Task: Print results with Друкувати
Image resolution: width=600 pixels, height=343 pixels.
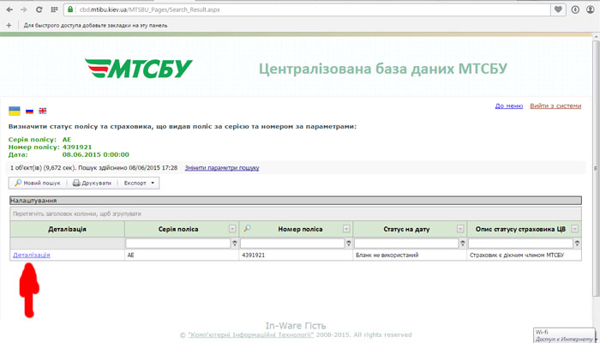Action: [x=93, y=183]
